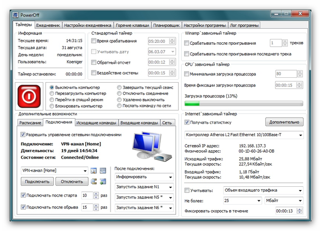Click the CPU load progress bar

pyautogui.click(x=243, y=103)
